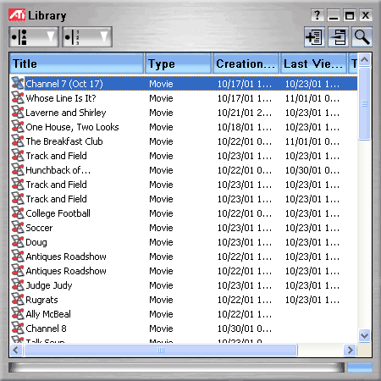
Task: Select the One House, Two Looks title
Action: point(72,127)
